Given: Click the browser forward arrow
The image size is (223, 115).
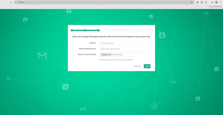Looking at the screenshot, I should (7, 2).
